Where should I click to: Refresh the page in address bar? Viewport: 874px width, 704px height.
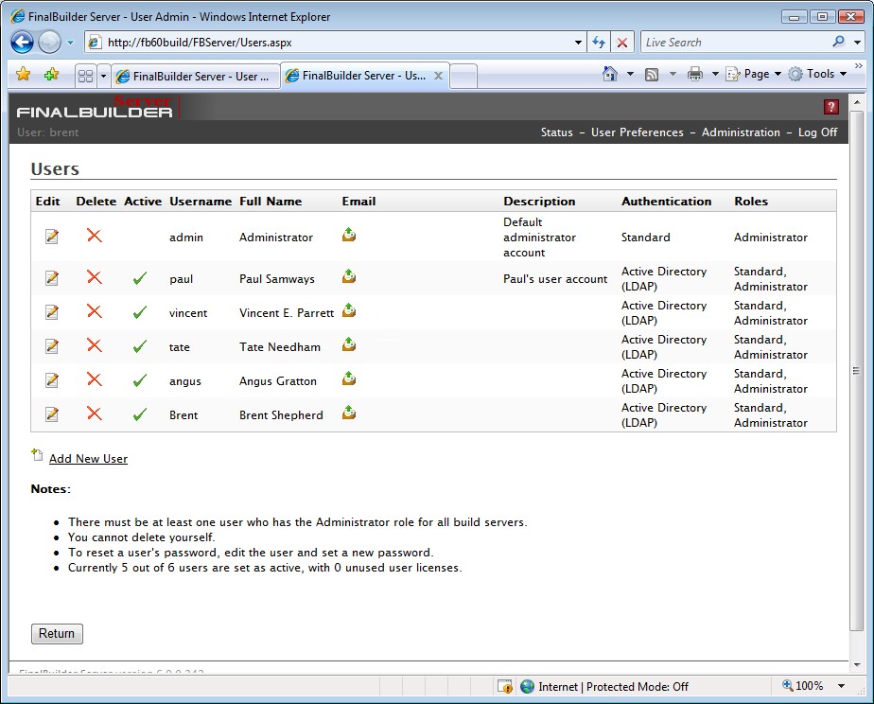click(599, 43)
